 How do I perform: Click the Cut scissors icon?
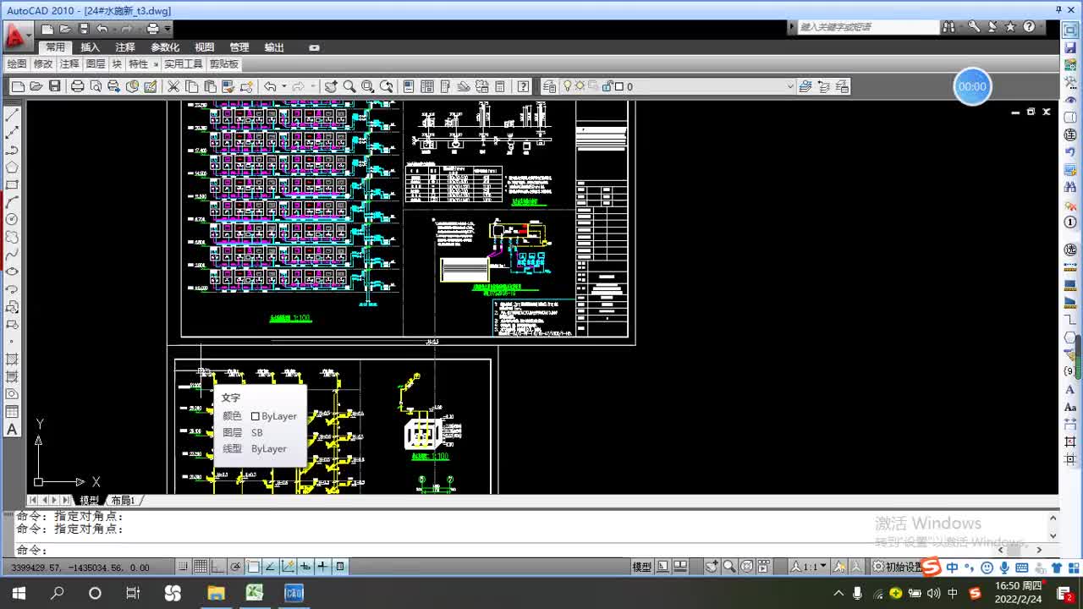(173, 86)
